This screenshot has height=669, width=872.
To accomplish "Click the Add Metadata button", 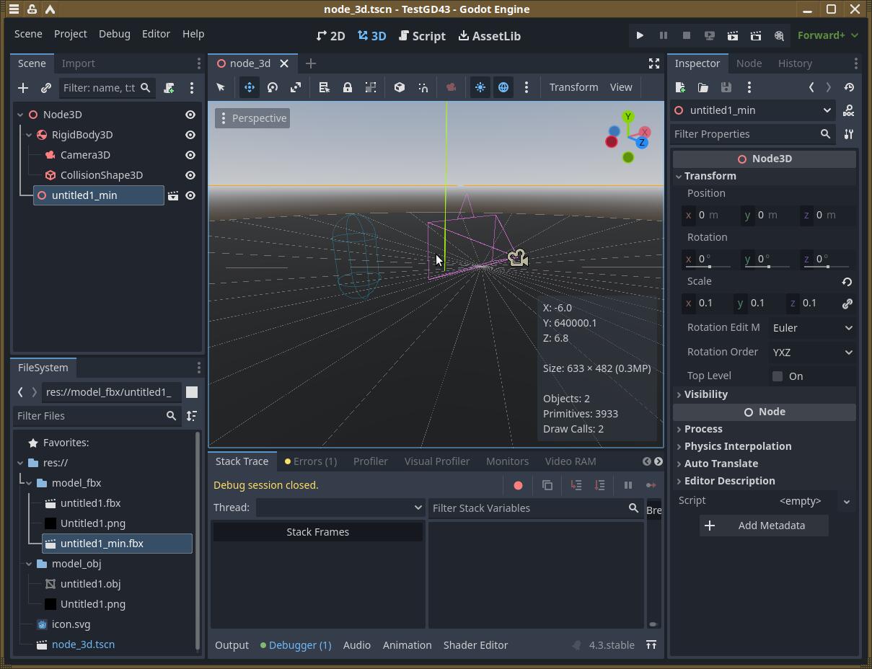I will pos(764,526).
